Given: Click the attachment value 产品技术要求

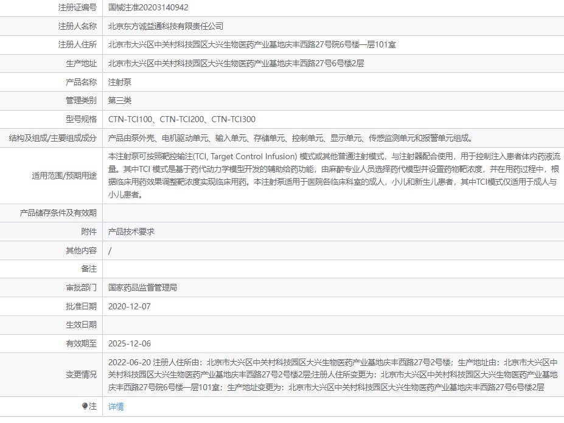Looking at the screenshot, I should (x=131, y=232).
